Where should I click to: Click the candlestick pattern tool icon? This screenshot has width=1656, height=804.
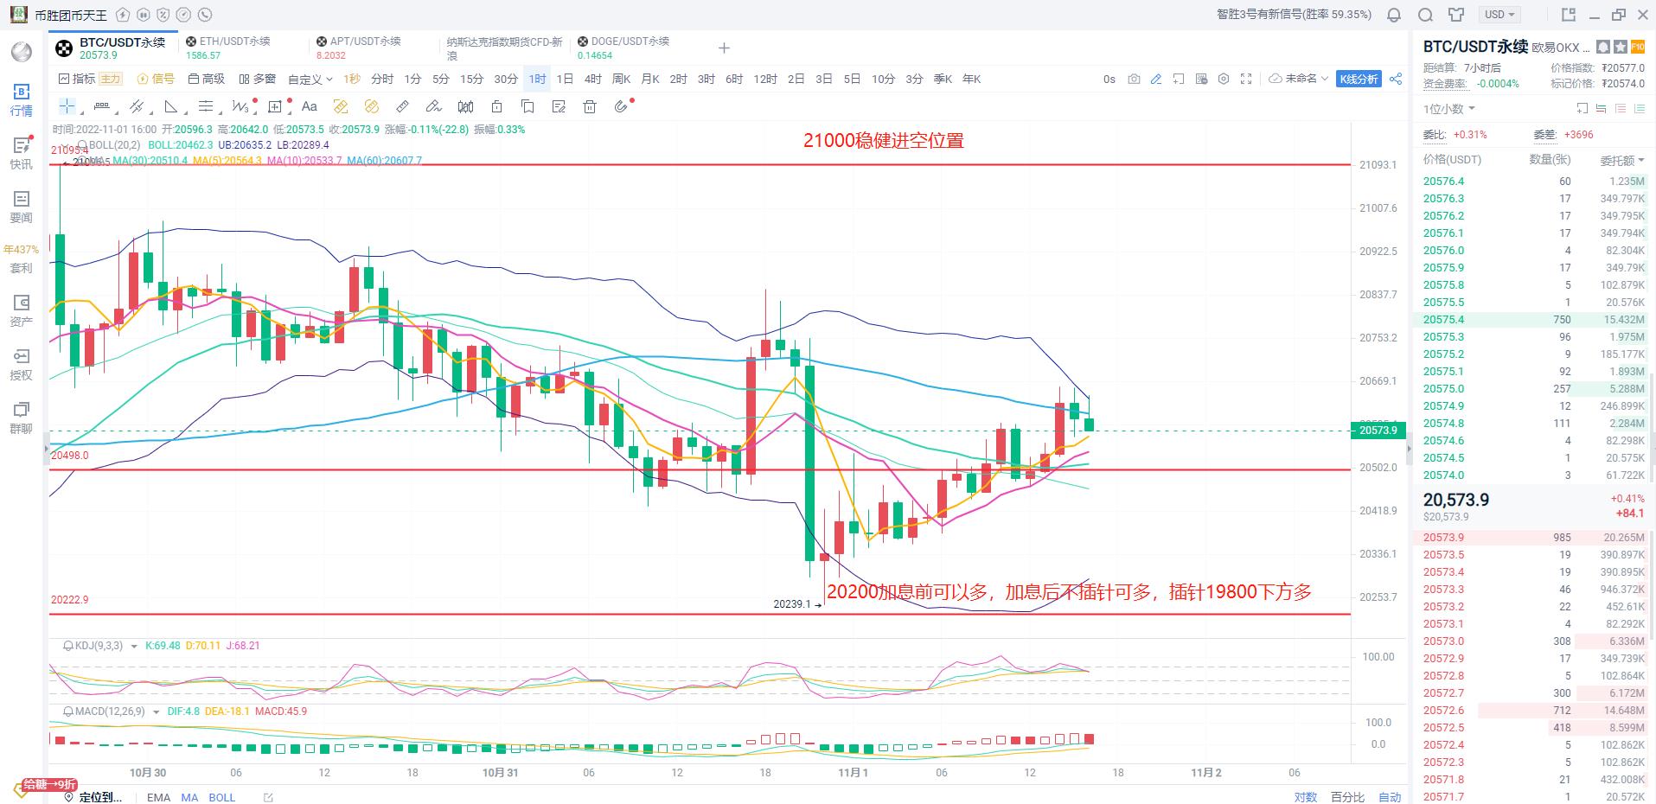[x=465, y=106]
